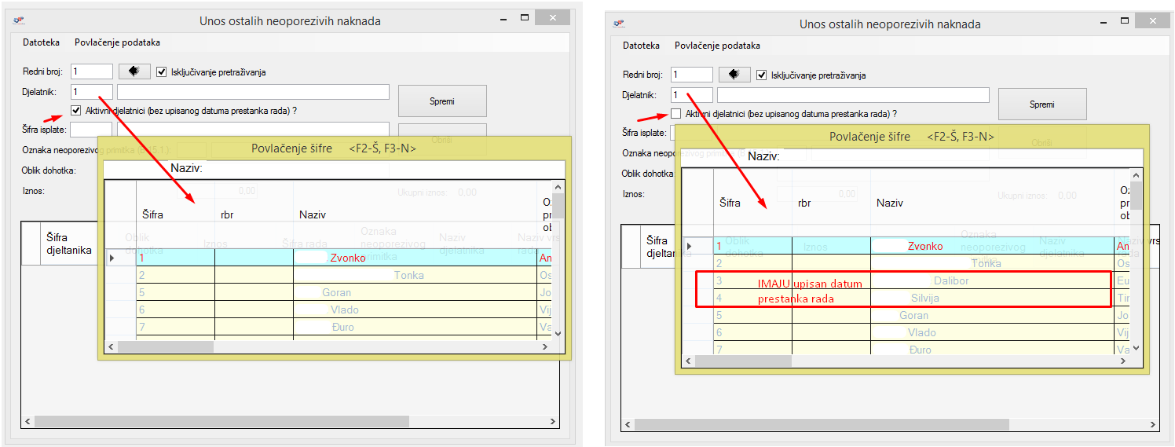Select the Dalibor row in the right popup list
The height and width of the screenshot is (447, 1175).
950,280
